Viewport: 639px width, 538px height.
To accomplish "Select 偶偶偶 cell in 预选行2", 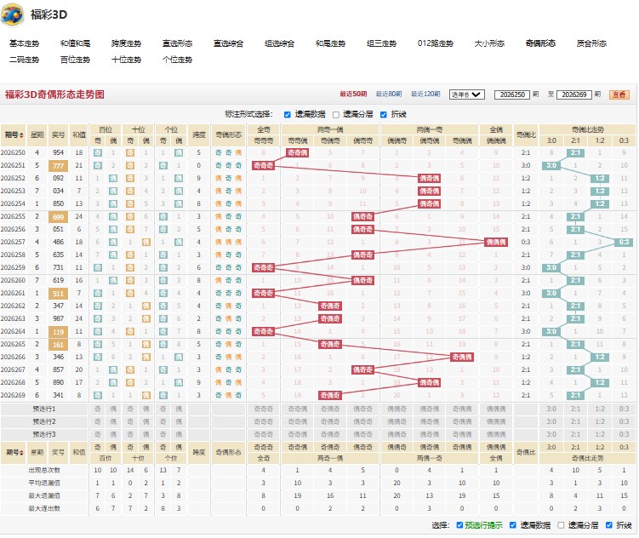I will (496, 421).
